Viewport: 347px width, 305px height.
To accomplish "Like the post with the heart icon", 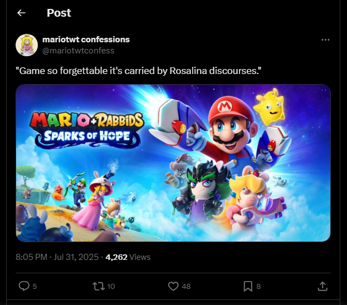I will [173, 286].
